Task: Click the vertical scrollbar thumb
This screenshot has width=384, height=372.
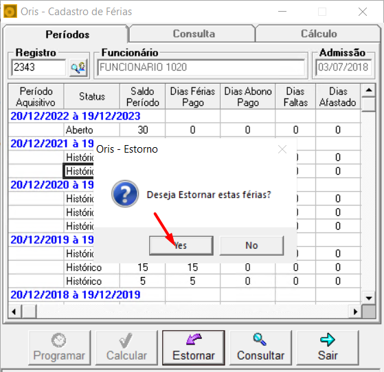Action: coord(369,105)
